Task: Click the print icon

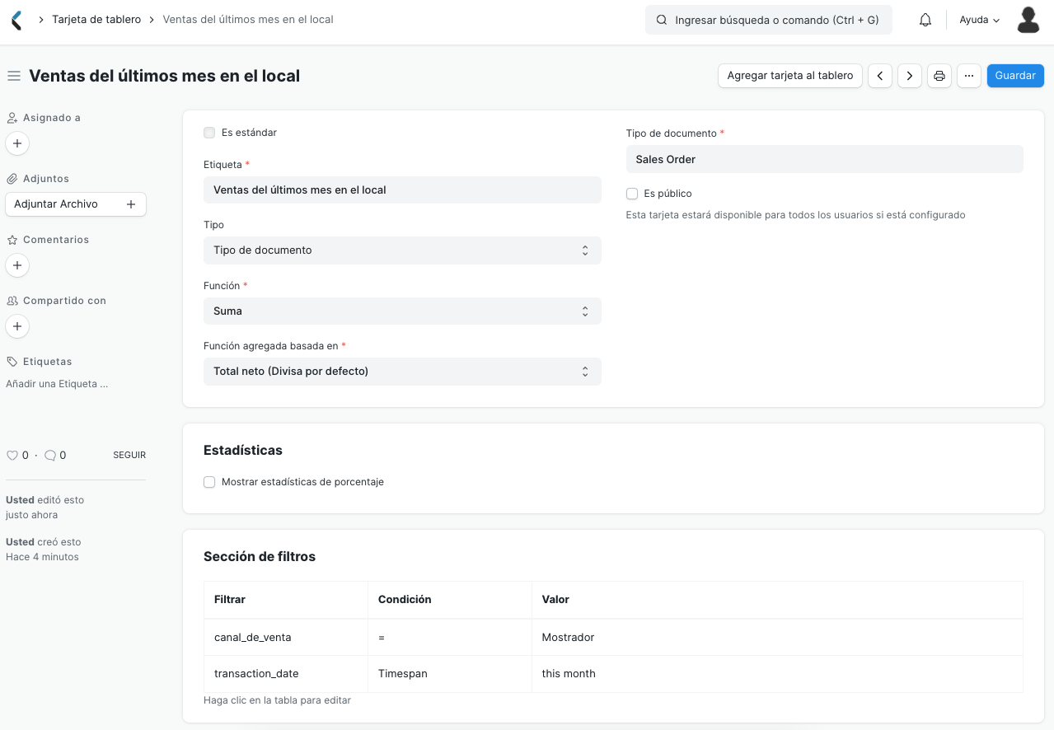Action: pyautogui.click(x=939, y=76)
